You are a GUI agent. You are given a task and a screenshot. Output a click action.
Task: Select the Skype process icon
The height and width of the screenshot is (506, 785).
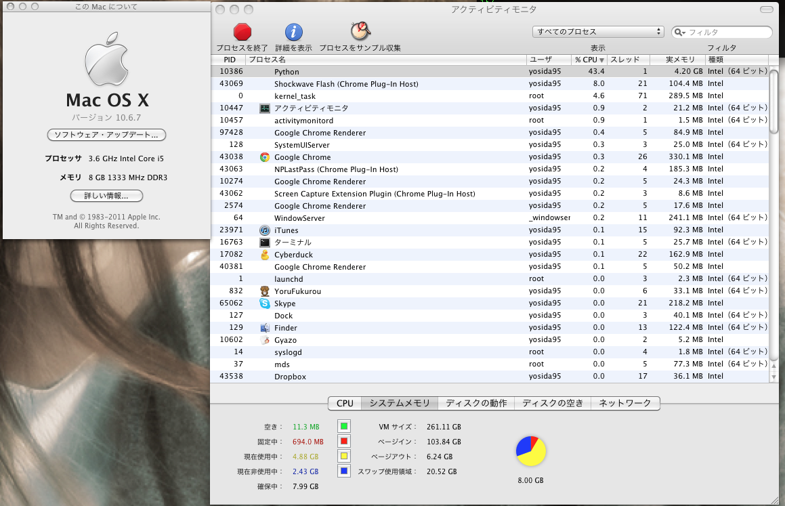coord(265,303)
